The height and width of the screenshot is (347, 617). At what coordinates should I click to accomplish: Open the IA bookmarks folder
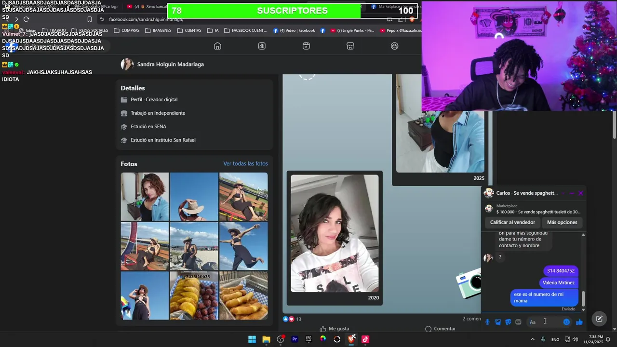(x=213, y=30)
